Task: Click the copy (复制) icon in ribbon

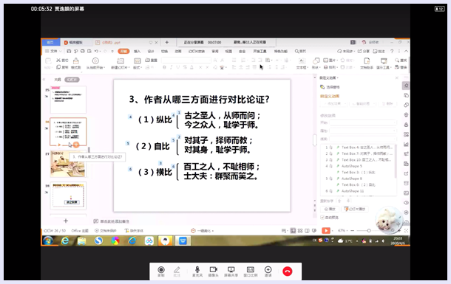Action: tap(58, 67)
